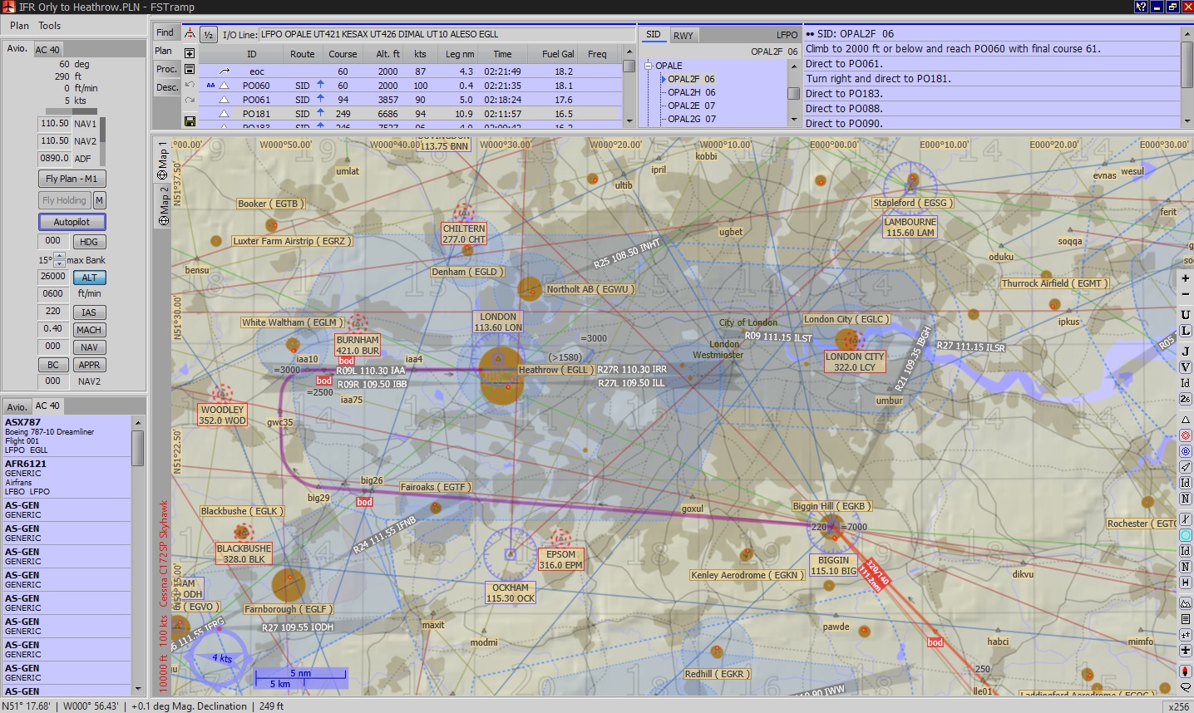Click the aircraft plane icon in map toolbar
Image resolution: width=1194 pixels, height=713 pixels.
[1186, 651]
